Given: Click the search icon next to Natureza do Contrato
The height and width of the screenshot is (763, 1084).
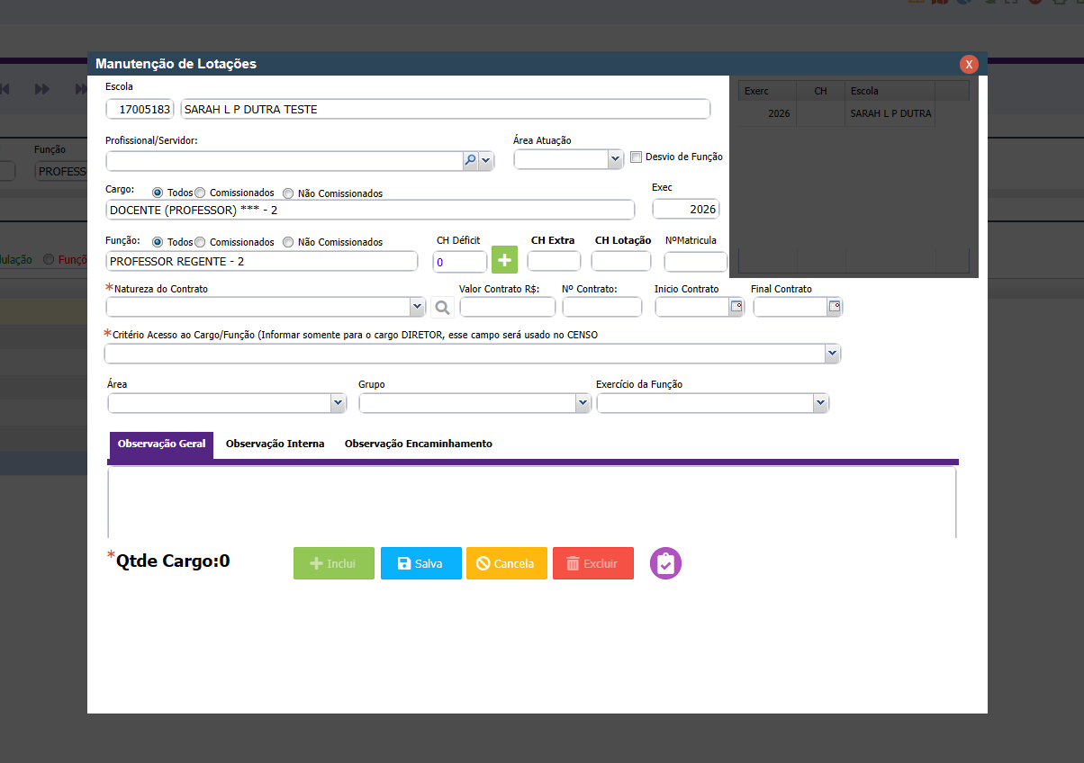Looking at the screenshot, I should [442, 308].
